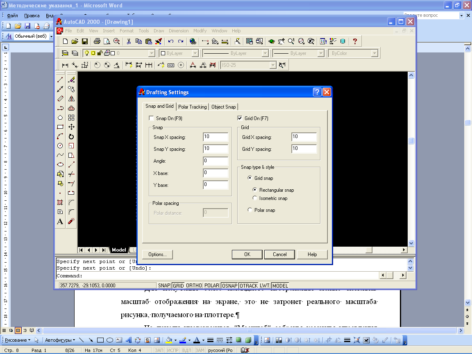The height and width of the screenshot is (354, 472).
Task: Open the ISO-25 dimension style dropdown
Action: [x=273, y=65]
